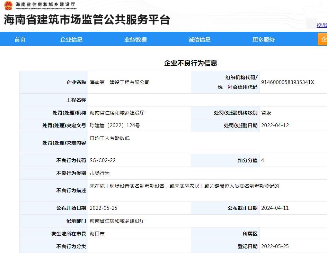327x253 pixels.
Task: Click the 市场行为 category value
Action: [99, 173]
